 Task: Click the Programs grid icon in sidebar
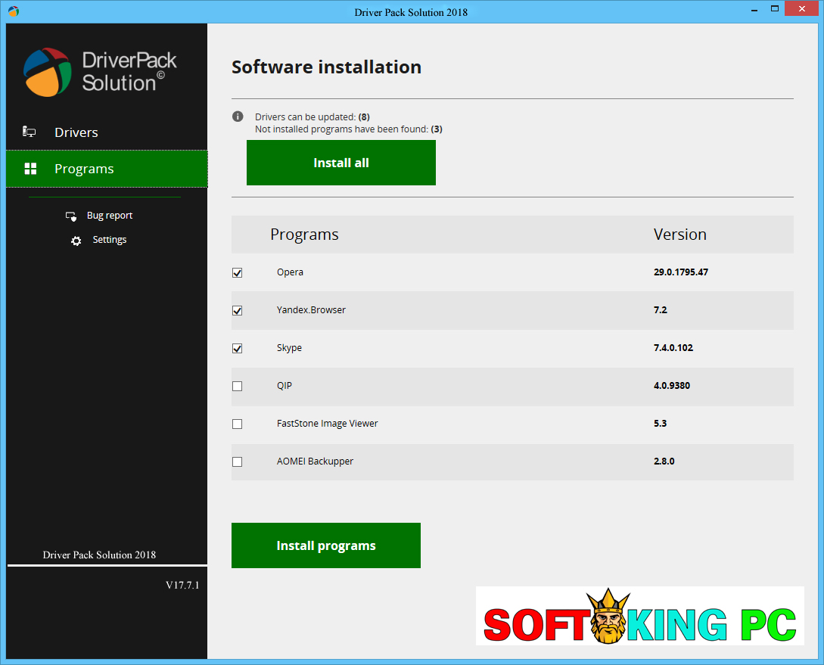30,169
